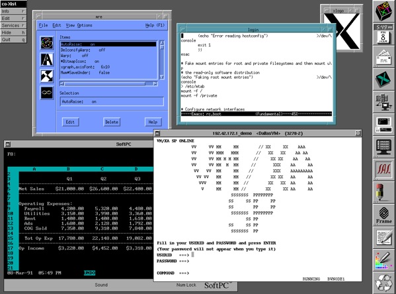Viewport: 396px width, 294px height.
Task: Open the Edit submenu in the co-Xist menu
Action: pos(13,19)
